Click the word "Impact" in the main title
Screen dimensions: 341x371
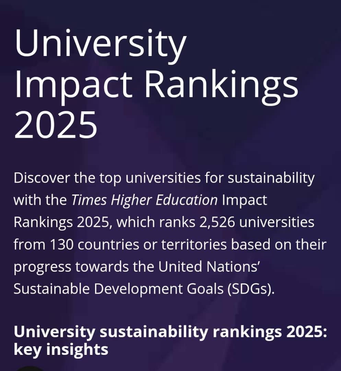tap(73, 84)
